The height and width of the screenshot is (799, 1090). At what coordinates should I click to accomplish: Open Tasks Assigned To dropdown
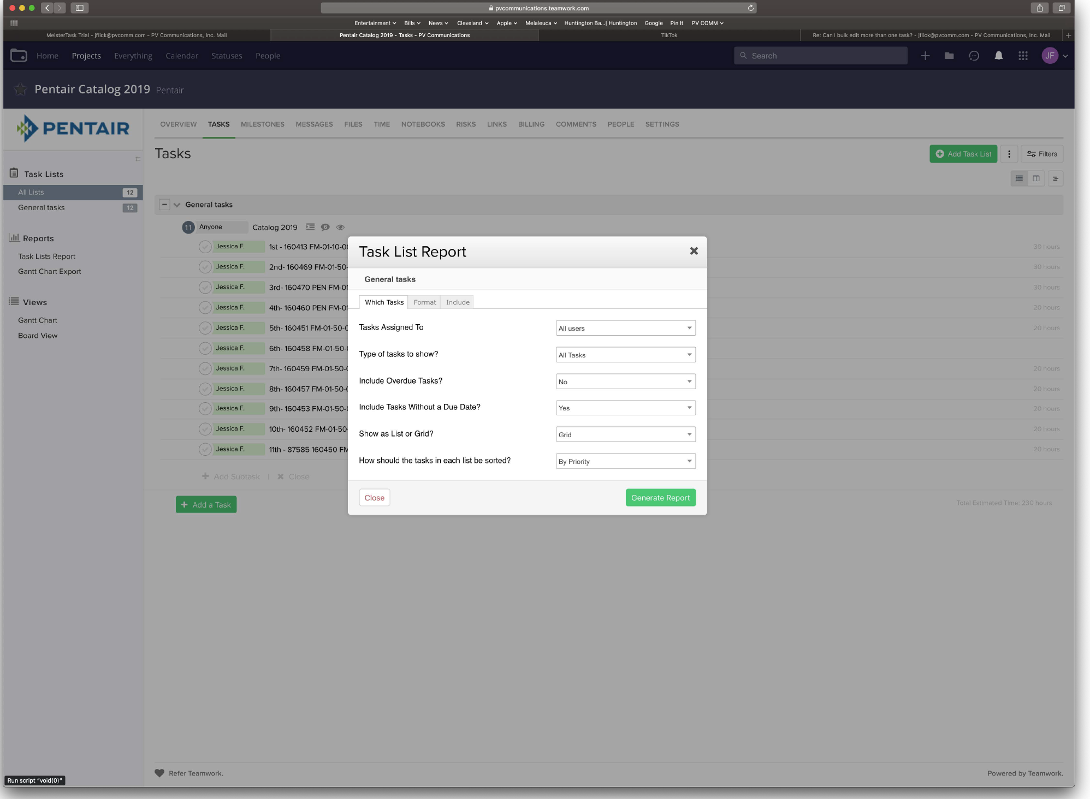click(625, 328)
